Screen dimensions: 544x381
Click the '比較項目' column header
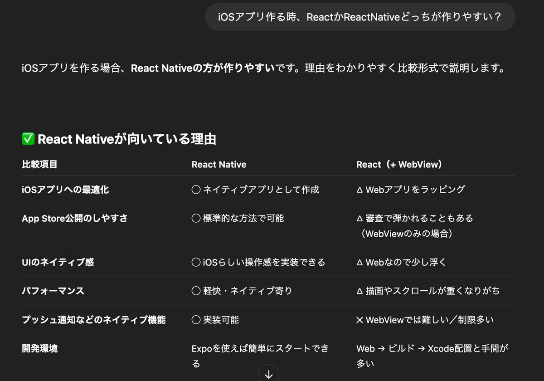click(39, 164)
